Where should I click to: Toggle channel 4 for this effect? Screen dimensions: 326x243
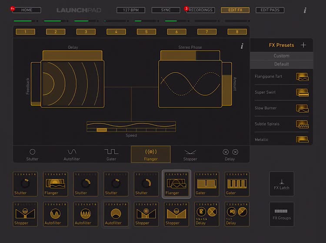click(116, 32)
